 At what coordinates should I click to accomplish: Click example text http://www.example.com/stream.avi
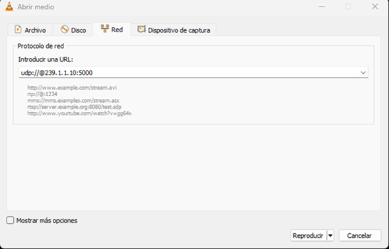click(72, 88)
